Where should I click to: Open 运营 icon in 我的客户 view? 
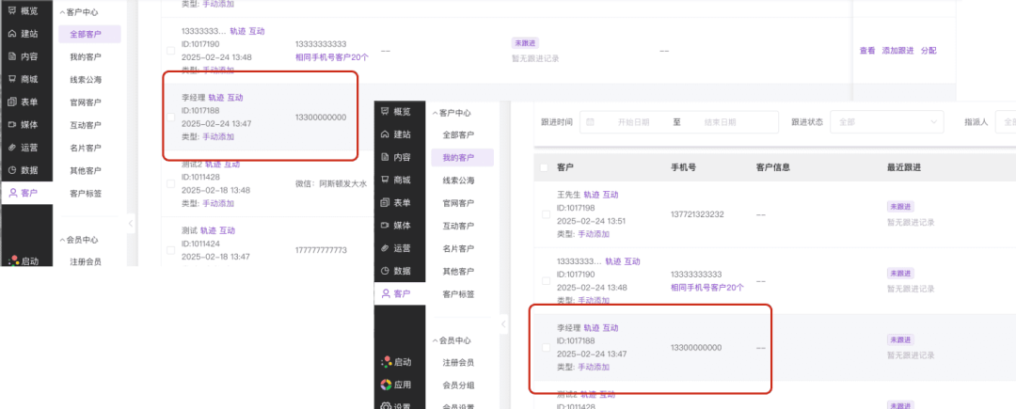coord(386,248)
